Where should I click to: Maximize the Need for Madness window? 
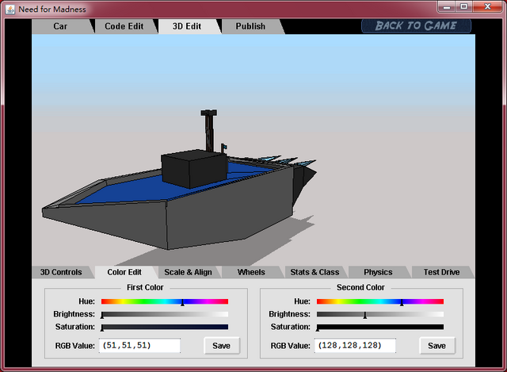pyautogui.click(x=464, y=6)
